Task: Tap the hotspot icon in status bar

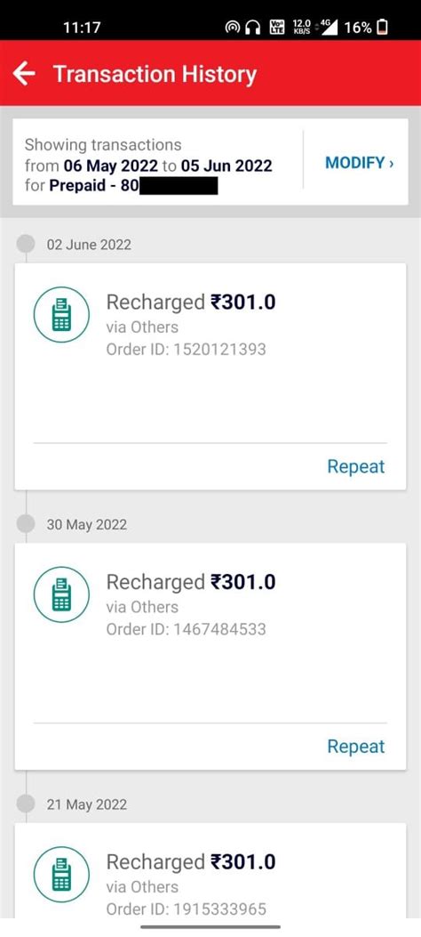Action: click(232, 27)
